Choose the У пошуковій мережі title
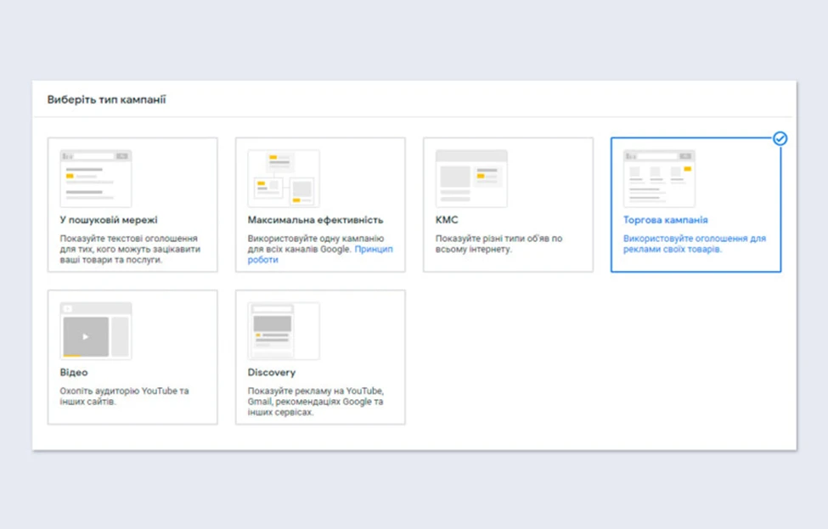The width and height of the screenshot is (828, 529). (109, 220)
